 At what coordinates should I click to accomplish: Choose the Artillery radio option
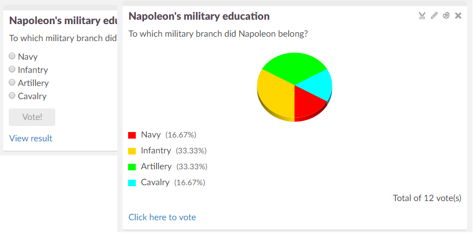(13, 83)
